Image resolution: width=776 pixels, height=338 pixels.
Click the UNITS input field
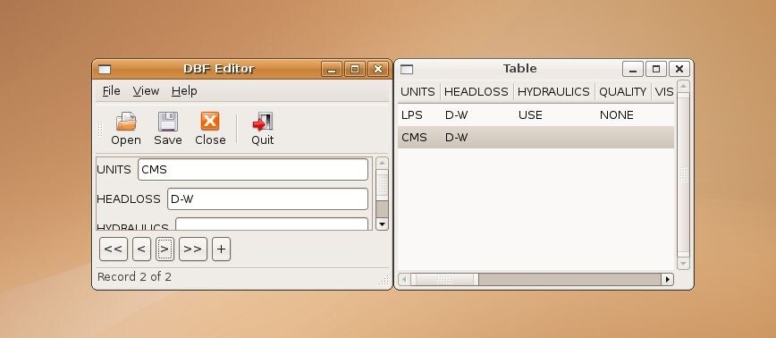[253, 169]
